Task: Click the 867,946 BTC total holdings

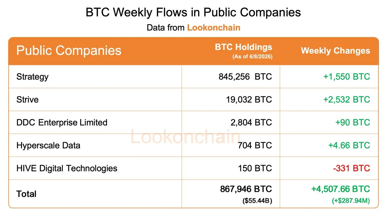Action: pyautogui.click(x=246, y=189)
